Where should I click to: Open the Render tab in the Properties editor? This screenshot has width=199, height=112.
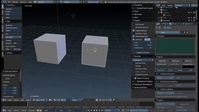coord(162,24)
